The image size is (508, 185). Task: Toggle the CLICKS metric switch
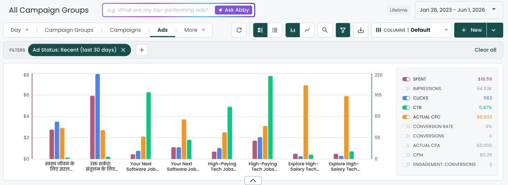pos(406,98)
